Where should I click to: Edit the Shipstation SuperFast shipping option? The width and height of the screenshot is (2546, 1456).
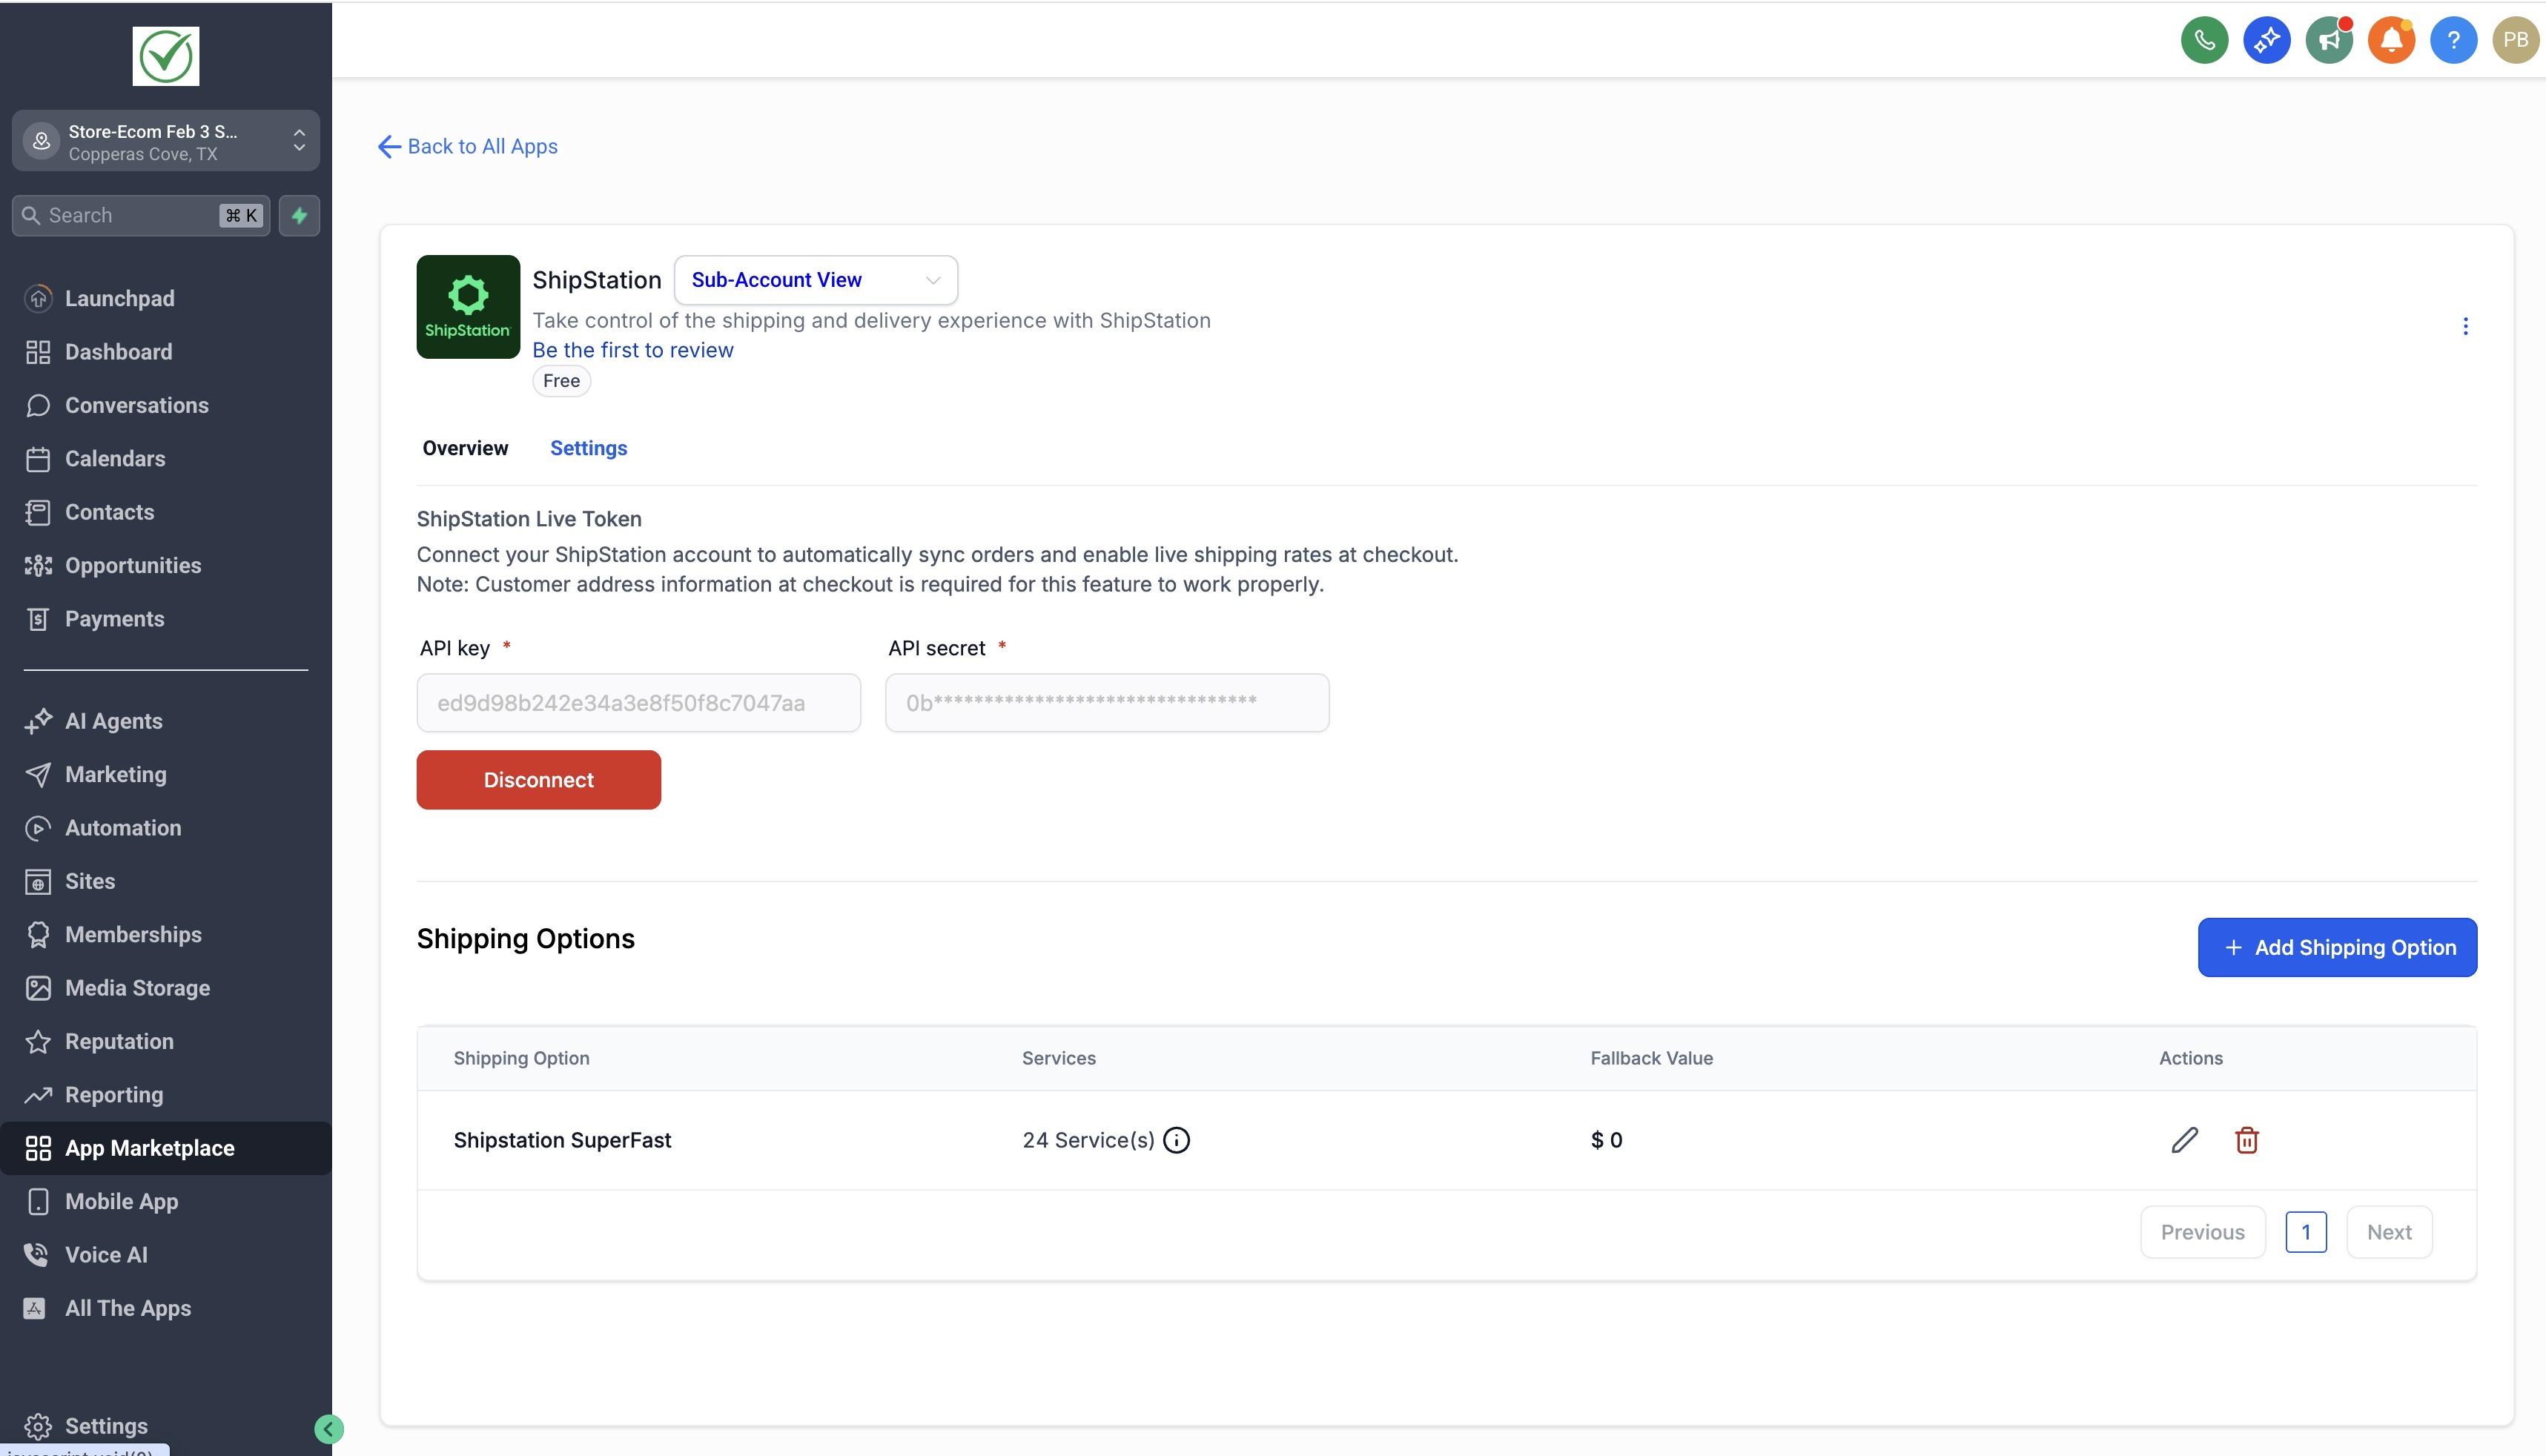(x=2184, y=1140)
